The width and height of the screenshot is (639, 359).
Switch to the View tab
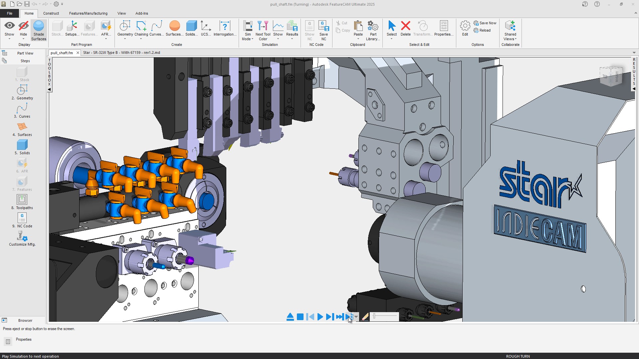pyautogui.click(x=121, y=13)
